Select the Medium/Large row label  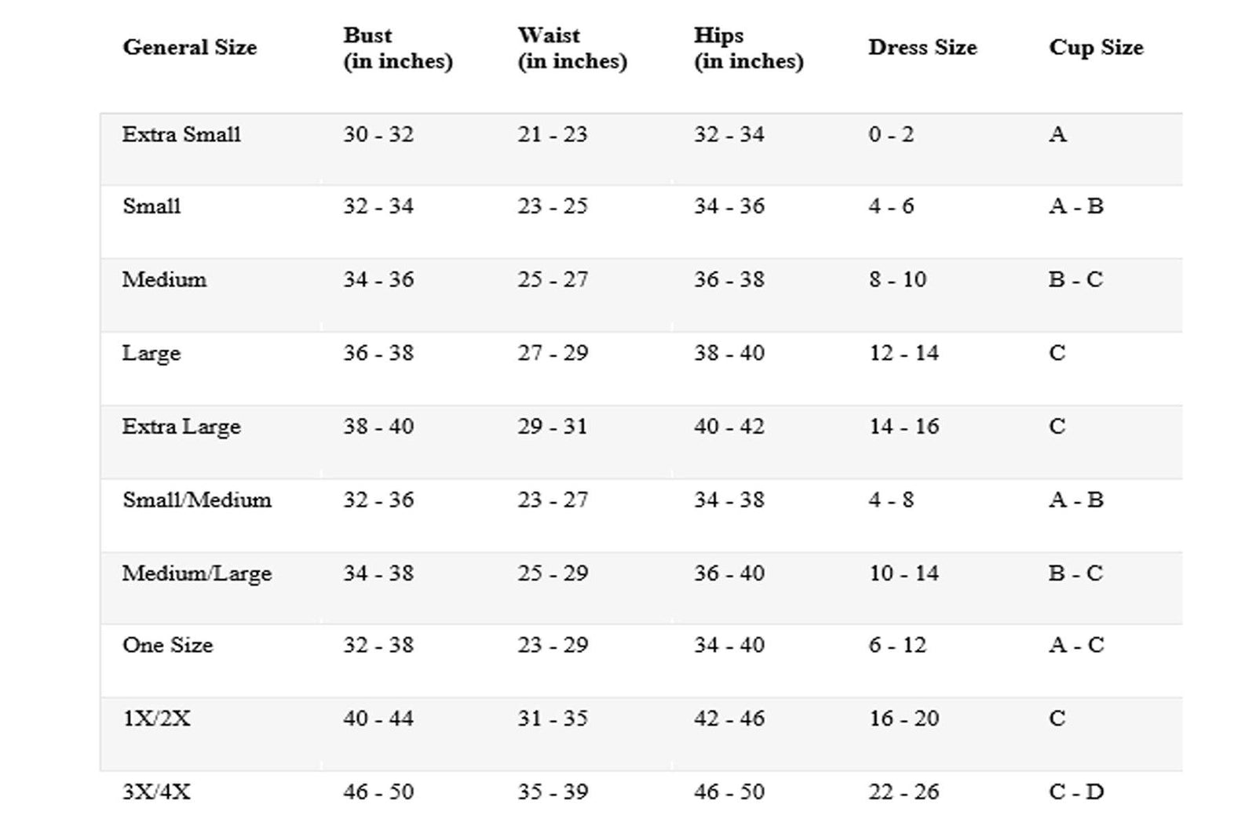point(197,574)
